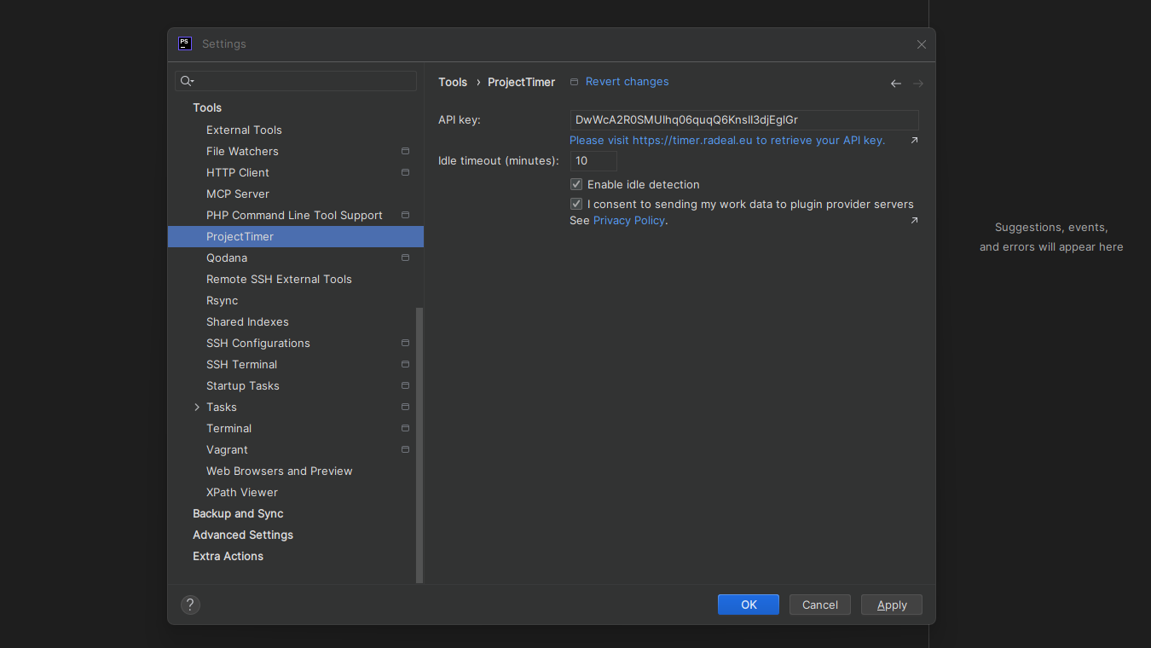
Task: Click Revert changes link
Action: click(628, 82)
